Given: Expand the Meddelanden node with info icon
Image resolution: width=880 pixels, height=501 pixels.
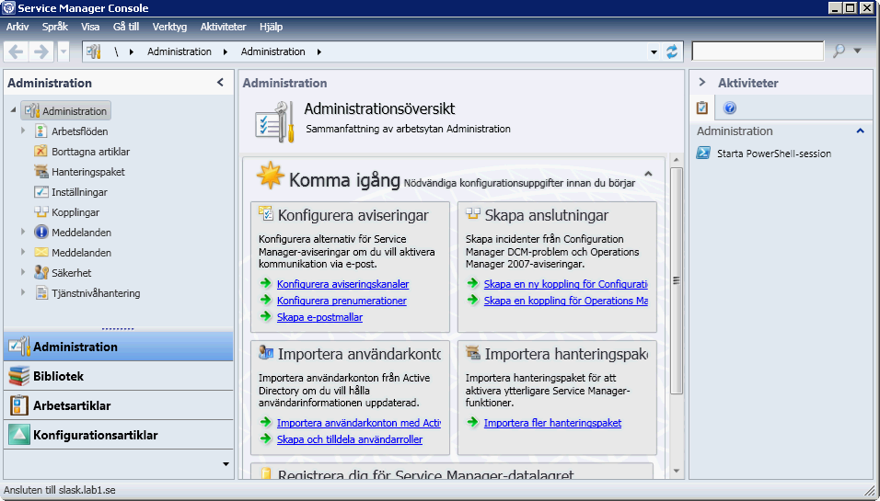Looking at the screenshot, I should 23,232.
